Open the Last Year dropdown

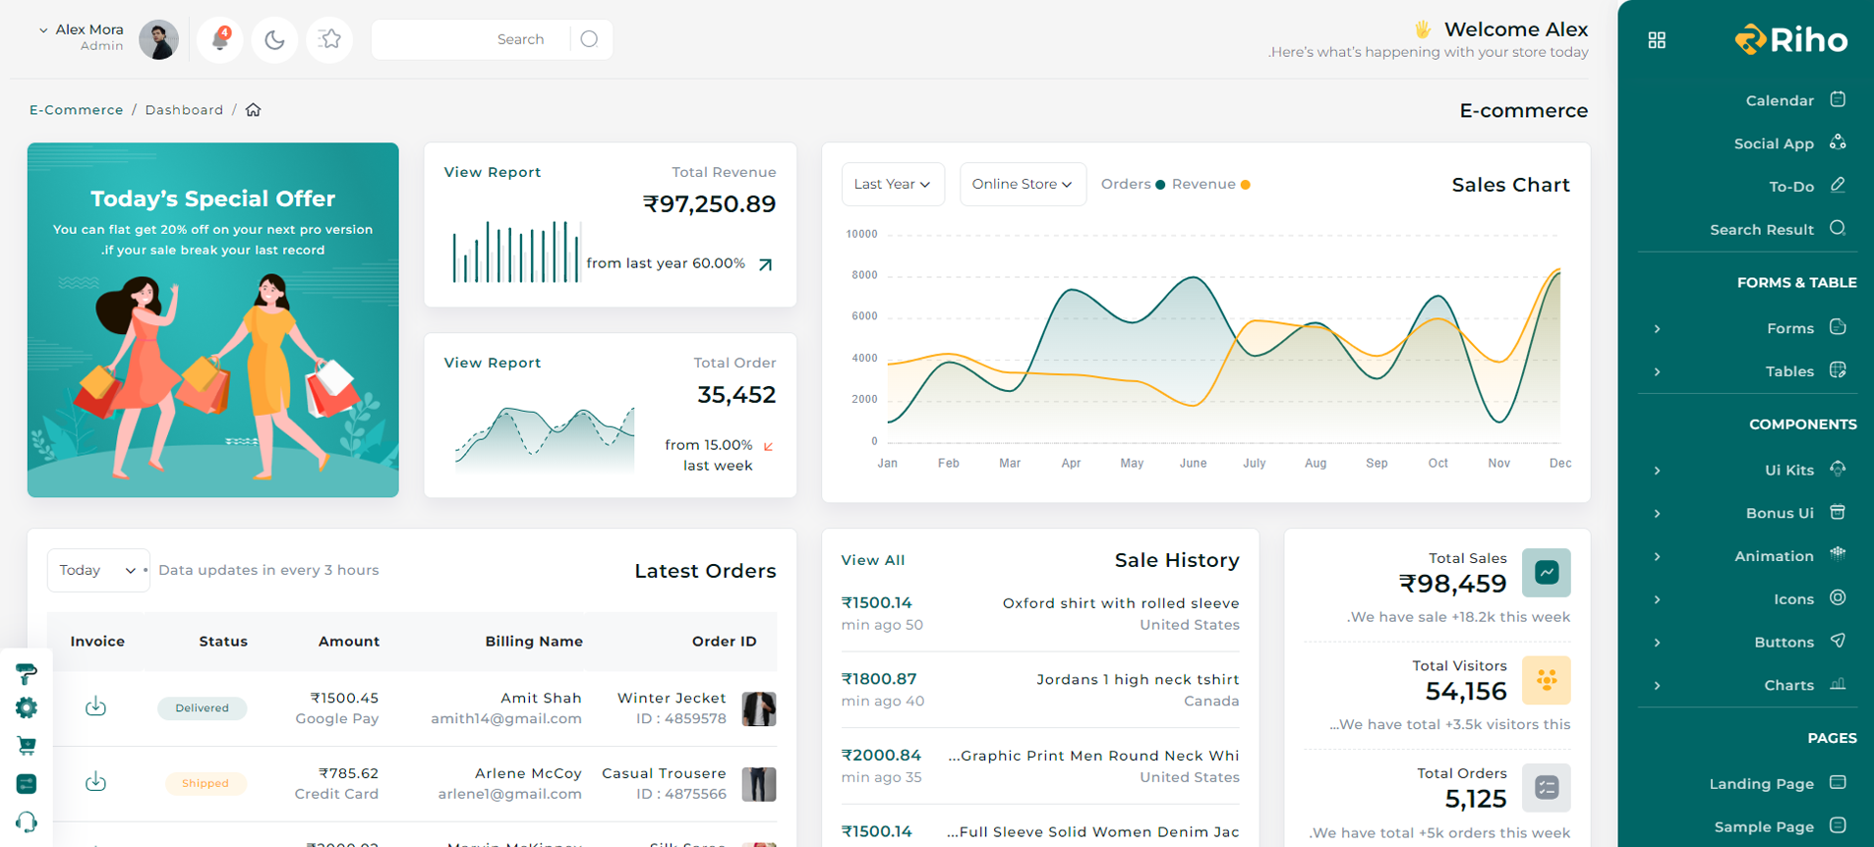pyautogui.click(x=892, y=185)
